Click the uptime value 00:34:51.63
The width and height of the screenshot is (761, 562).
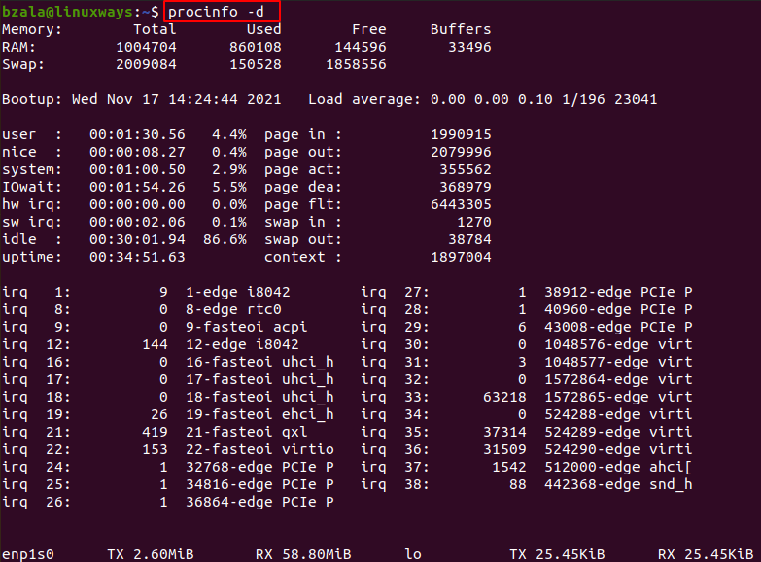[x=137, y=257]
